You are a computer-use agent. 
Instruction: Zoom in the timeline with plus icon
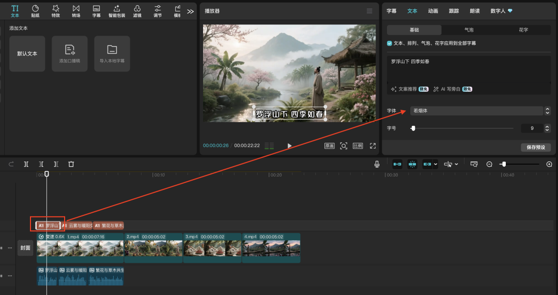click(549, 164)
